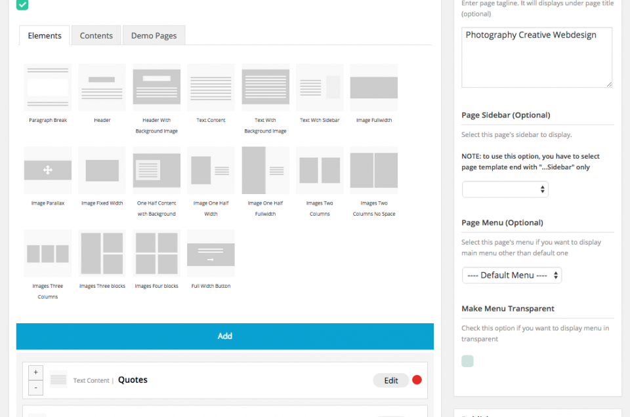Viewport: 630px width, 417px height.
Task: Pick Image One Half Fullwidth element
Action: [x=266, y=170]
